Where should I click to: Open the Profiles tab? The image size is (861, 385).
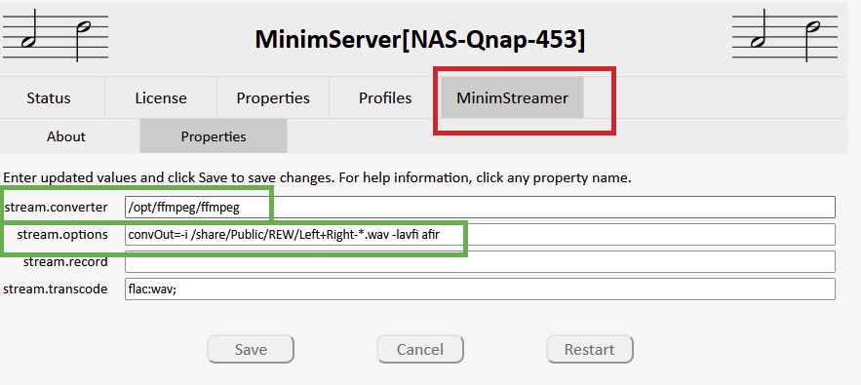[x=385, y=98]
